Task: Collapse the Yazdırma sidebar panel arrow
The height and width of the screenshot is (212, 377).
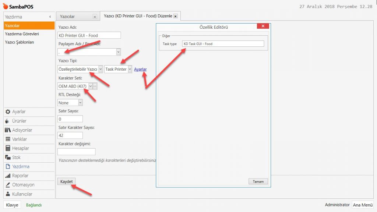Action: tap(50, 17)
